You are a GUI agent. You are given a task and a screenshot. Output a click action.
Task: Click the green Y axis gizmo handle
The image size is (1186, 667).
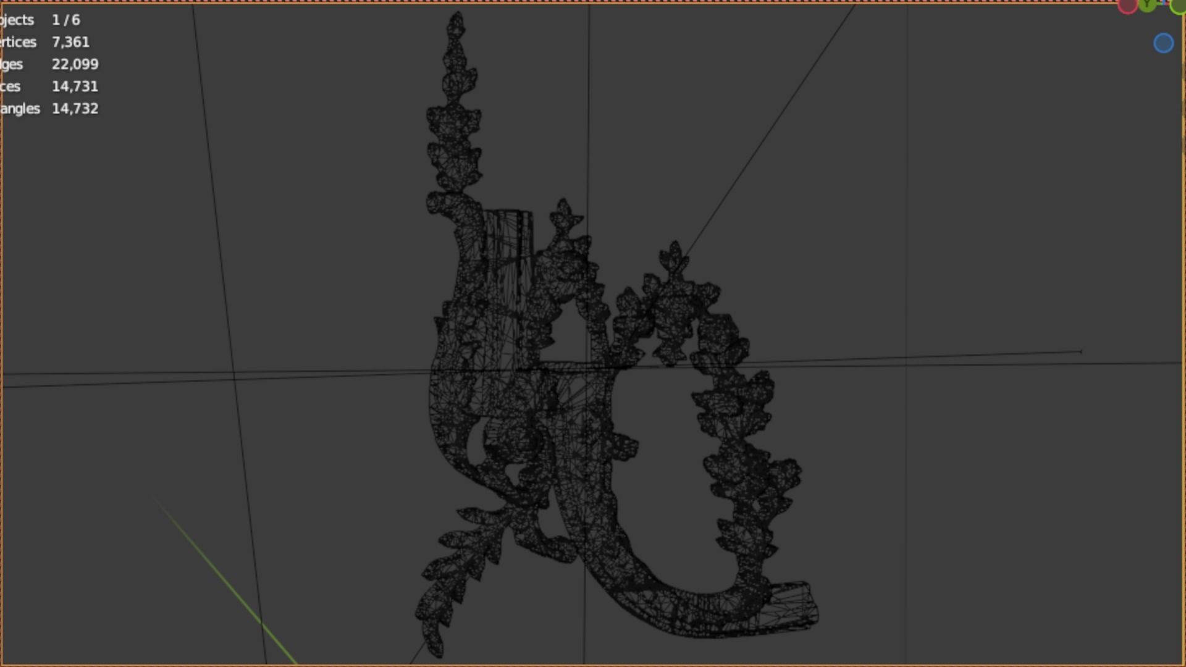click(1147, 5)
